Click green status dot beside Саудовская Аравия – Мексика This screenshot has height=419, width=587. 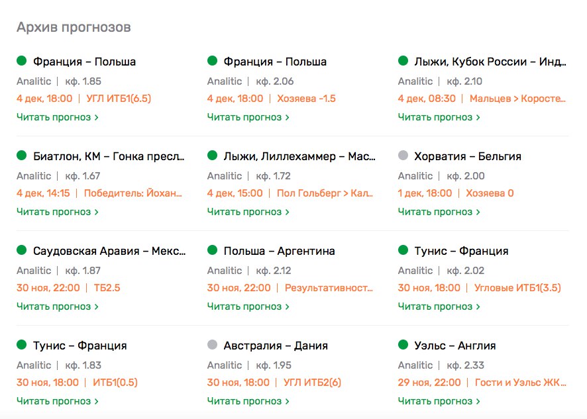pos(21,251)
